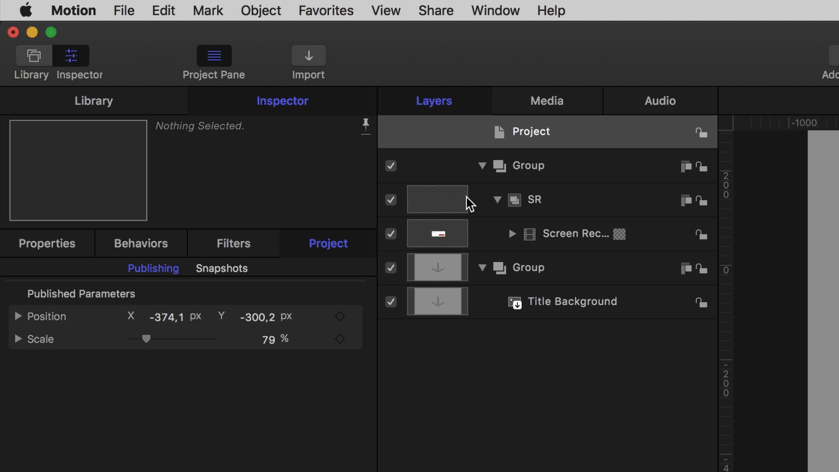Click isolate icon on top Group row
This screenshot has width=839, height=472.
pyautogui.click(x=686, y=166)
